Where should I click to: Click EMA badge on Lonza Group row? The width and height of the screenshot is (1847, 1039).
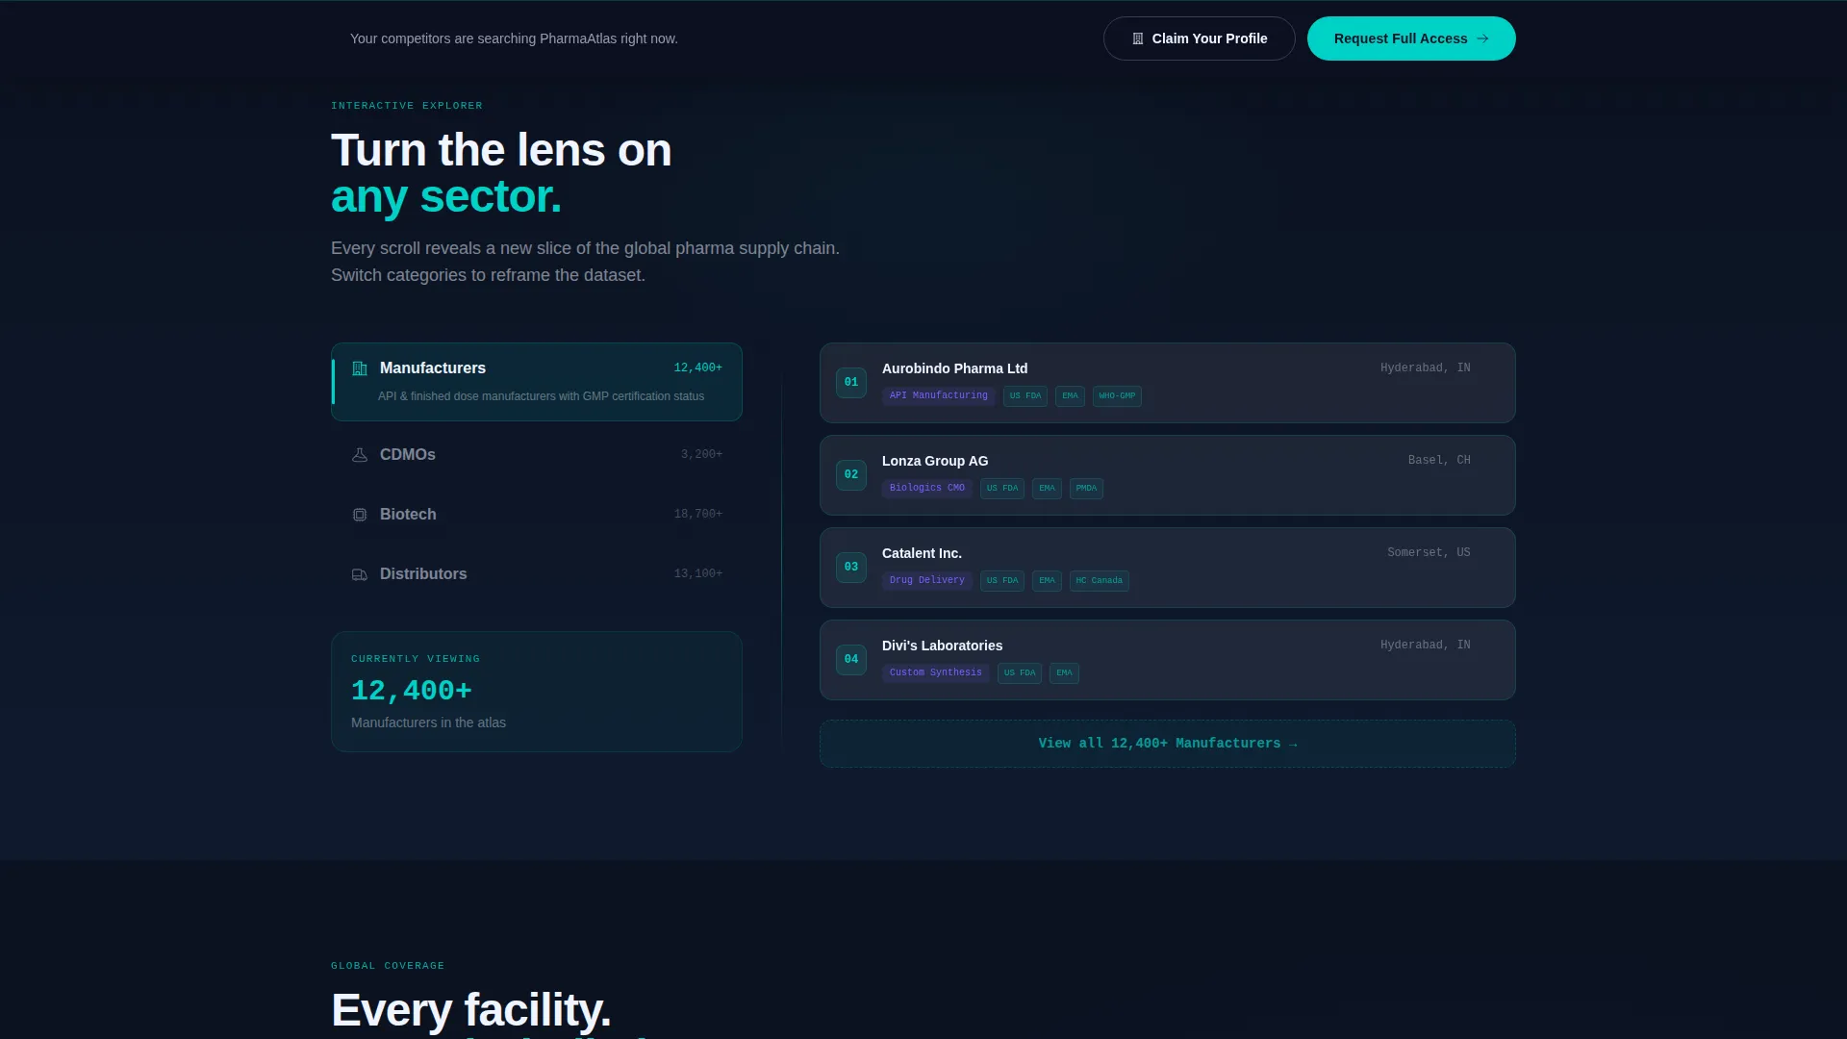pyautogui.click(x=1047, y=489)
